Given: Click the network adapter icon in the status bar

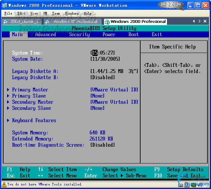Looking at the screenshot, I should coord(193,185).
